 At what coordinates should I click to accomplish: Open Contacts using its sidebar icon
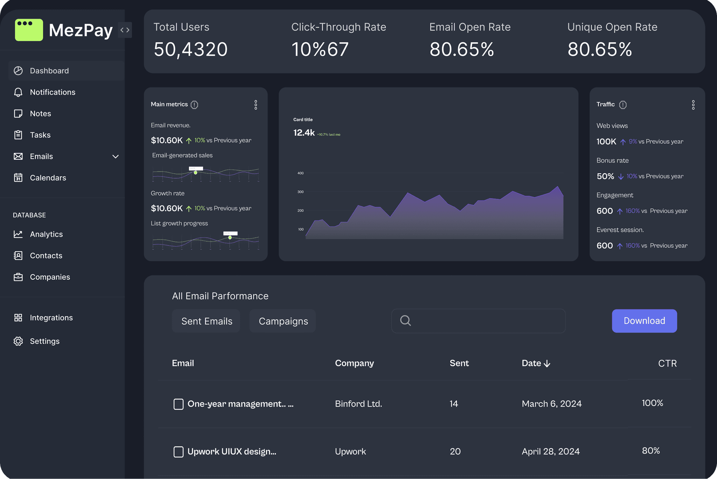coord(19,255)
